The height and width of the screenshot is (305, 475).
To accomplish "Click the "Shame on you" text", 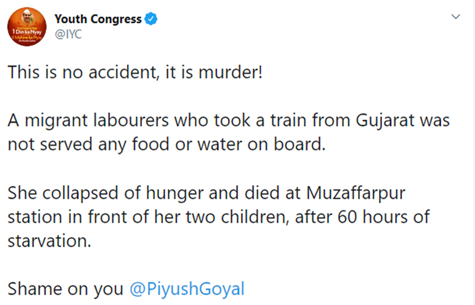I will 65,289.
